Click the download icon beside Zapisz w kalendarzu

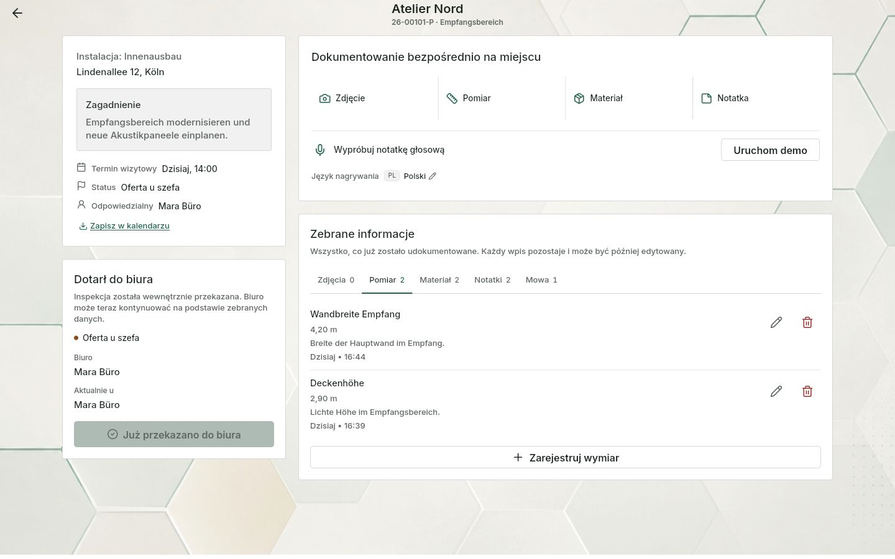(x=83, y=226)
